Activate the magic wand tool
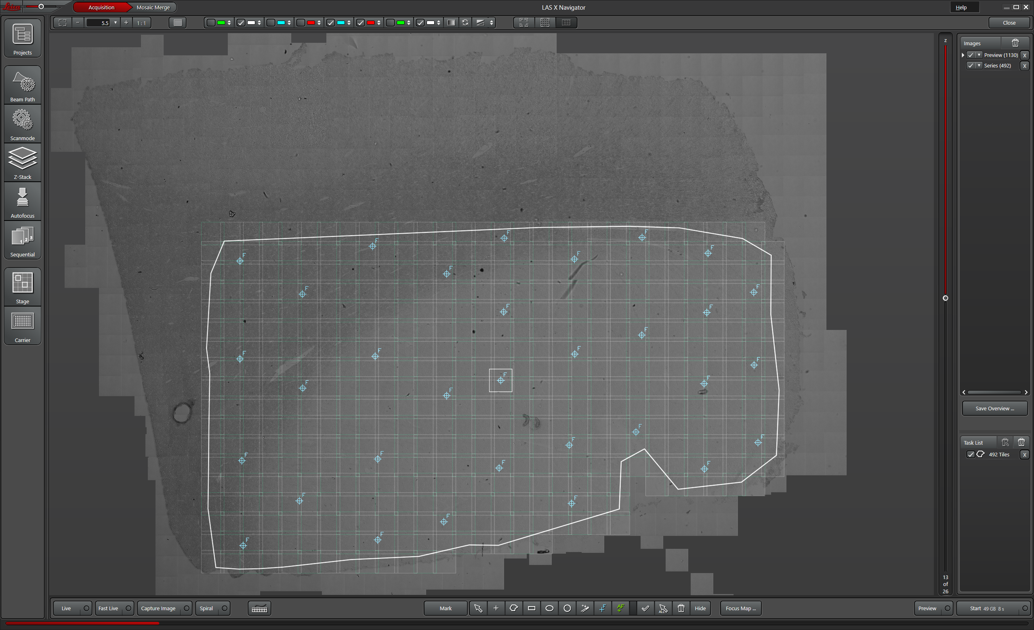 coord(584,608)
